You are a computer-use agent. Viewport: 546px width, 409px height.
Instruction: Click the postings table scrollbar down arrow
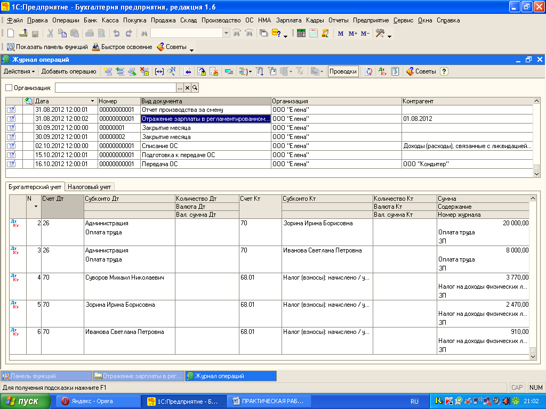point(533,356)
